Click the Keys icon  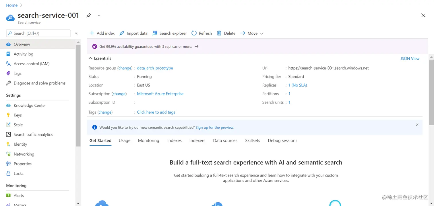pos(8,115)
